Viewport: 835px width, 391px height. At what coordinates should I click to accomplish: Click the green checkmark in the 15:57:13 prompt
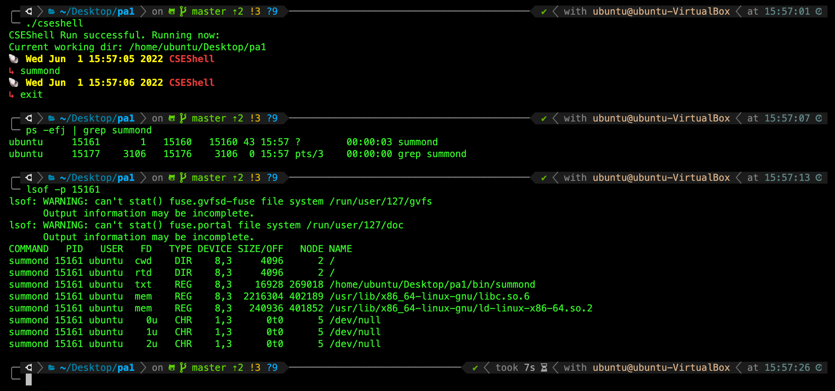(544, 178)
